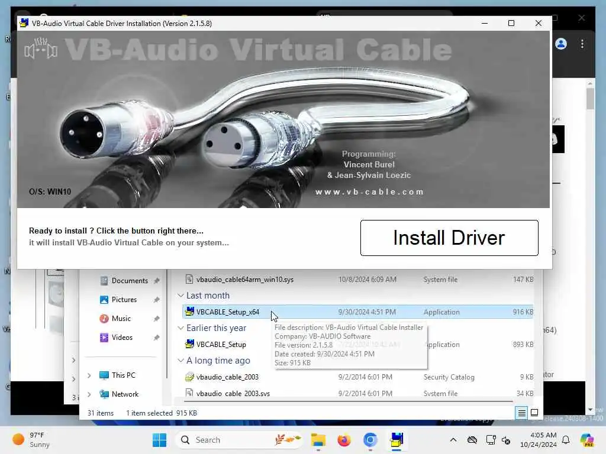Click the This PC monitor icon
The width and height of the screenshot is (606, 454).
(104, 375)
